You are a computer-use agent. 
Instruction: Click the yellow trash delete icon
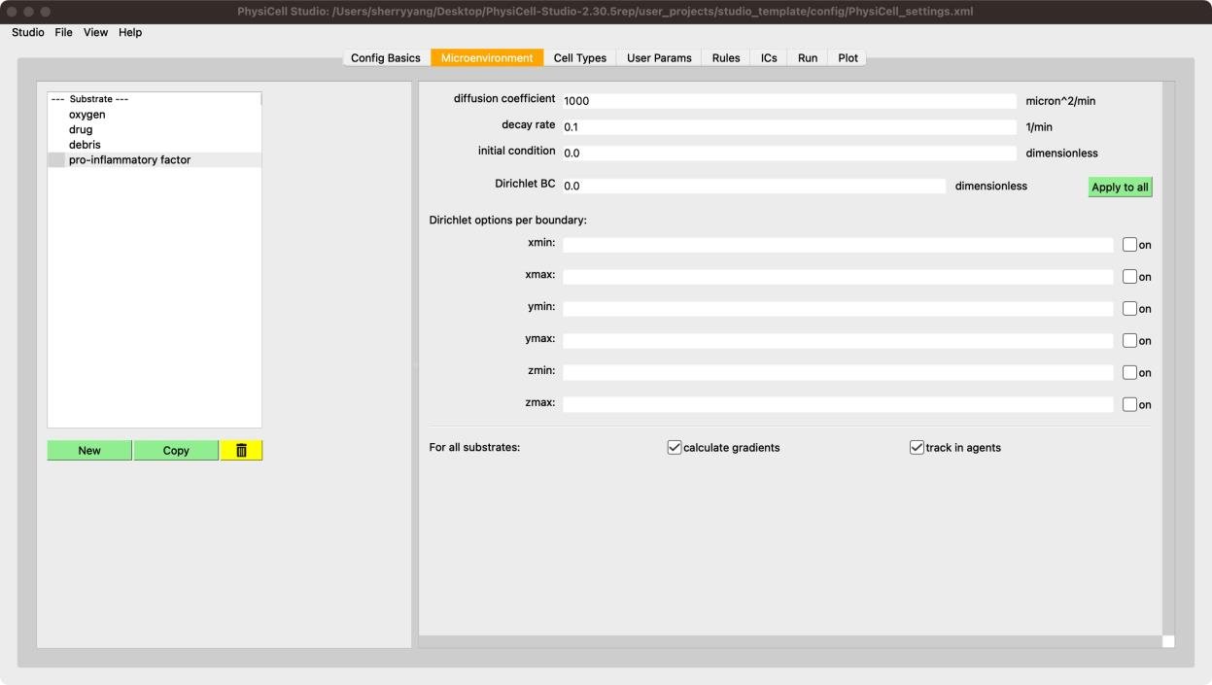pos(241,451)
